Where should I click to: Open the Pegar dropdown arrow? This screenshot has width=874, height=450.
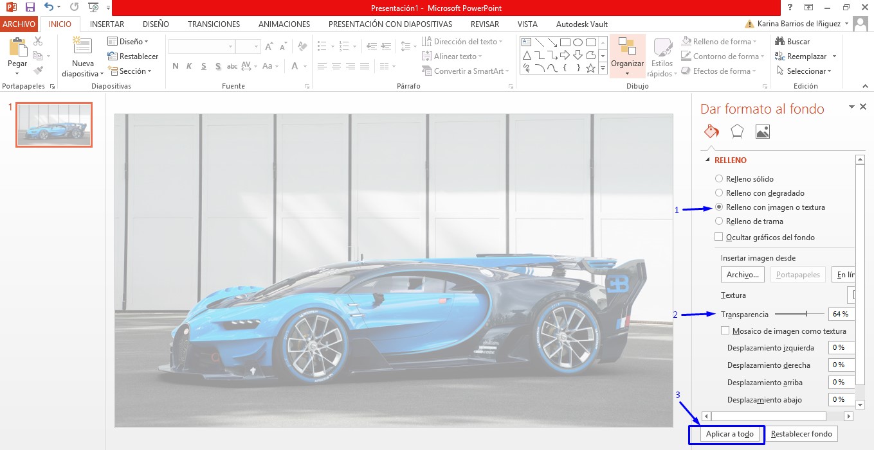tap(17, 74)
